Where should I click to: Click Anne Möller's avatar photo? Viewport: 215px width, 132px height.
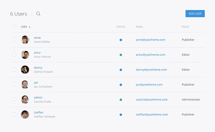25,40
